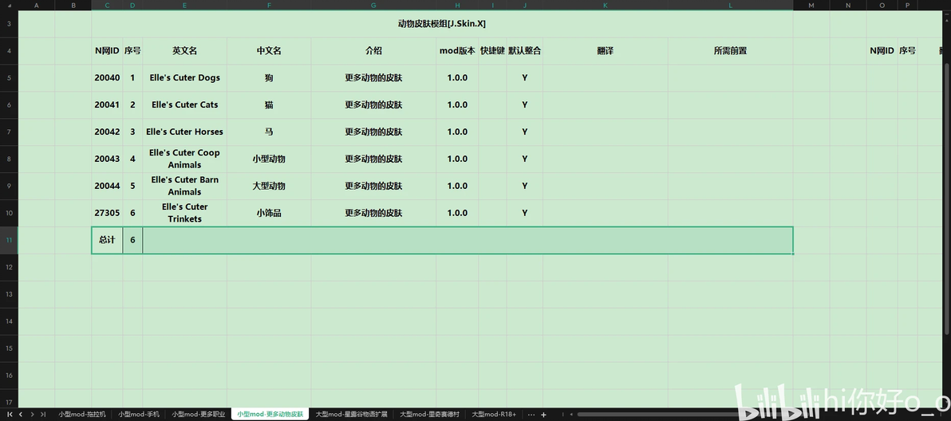Click the 中文名 header cell
Viewport: 951px width, 421px height.
[x=269, y=51]
